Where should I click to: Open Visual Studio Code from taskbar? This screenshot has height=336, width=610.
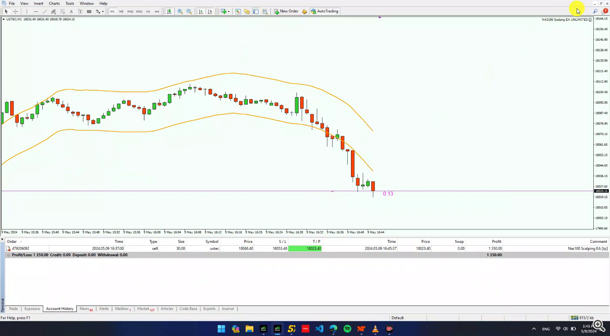point(319,329)
